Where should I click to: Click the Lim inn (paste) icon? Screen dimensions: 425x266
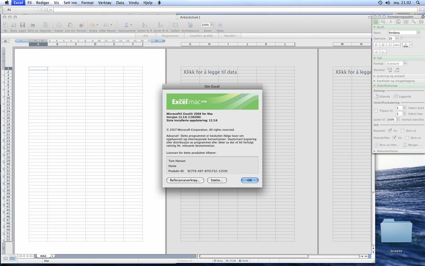70,25
